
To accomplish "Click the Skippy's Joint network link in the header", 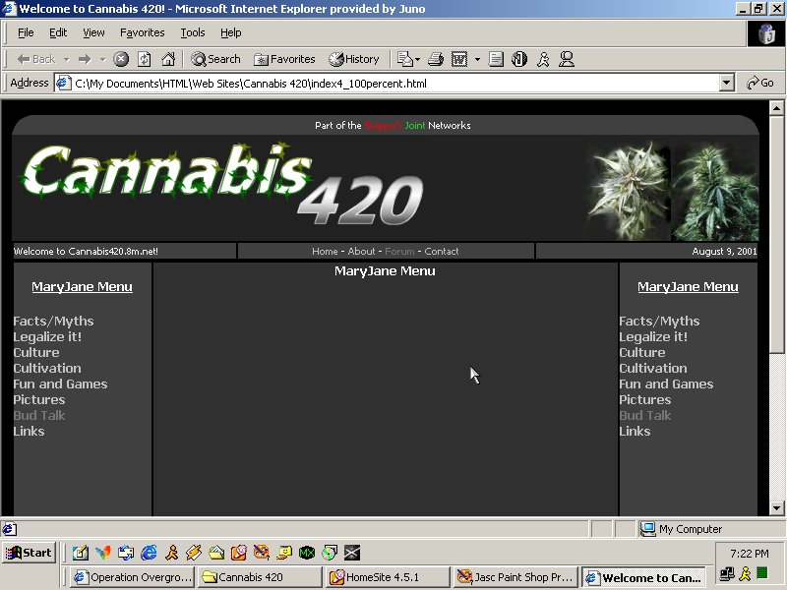I will pos(394,126).
